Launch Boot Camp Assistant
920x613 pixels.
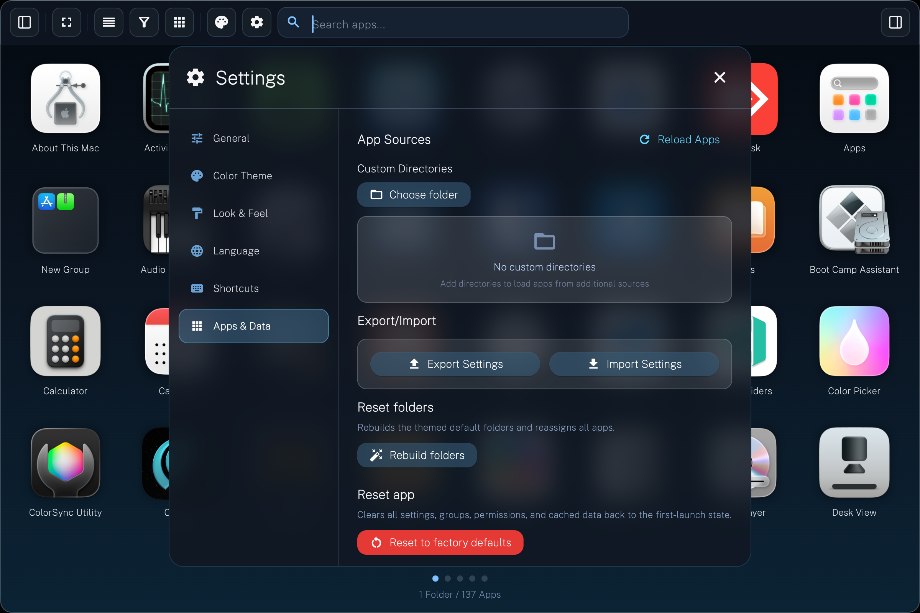click(854, 220)
